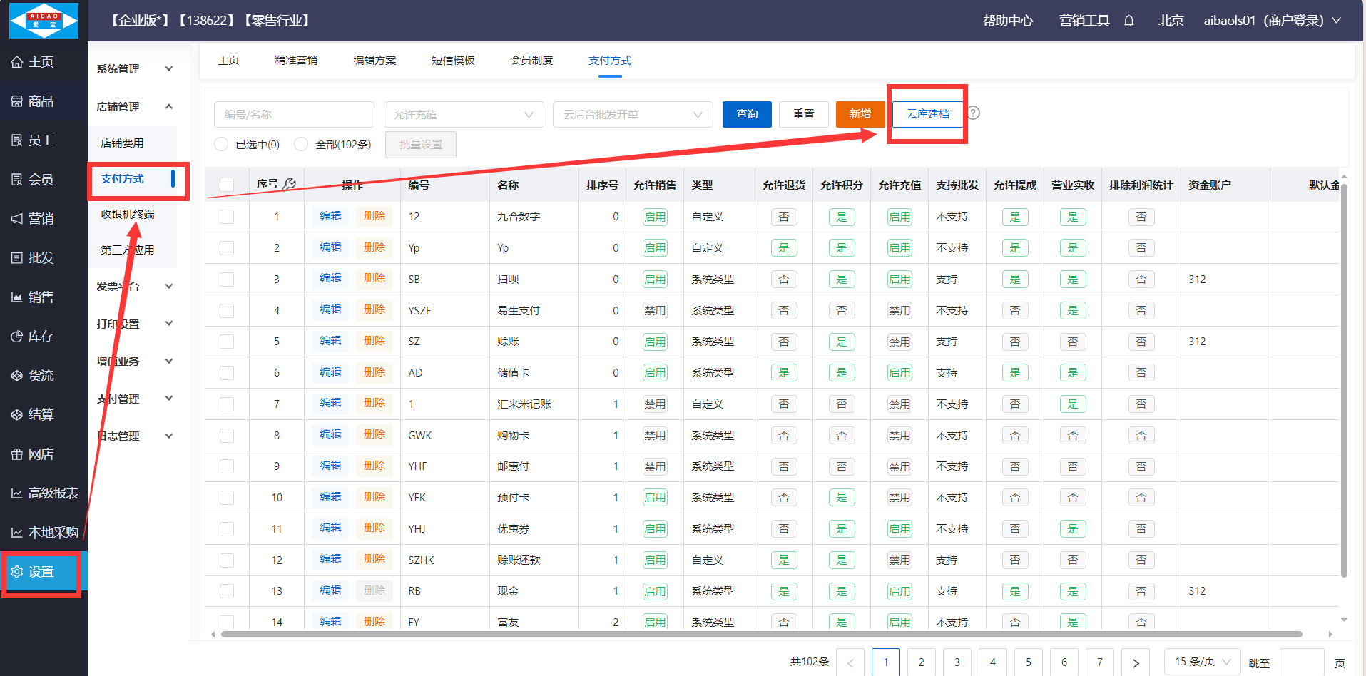The image size is (1366, 676).
Task: Open the 商品 sidebar section
Action: pyautogui.click(x=41, y=101)
